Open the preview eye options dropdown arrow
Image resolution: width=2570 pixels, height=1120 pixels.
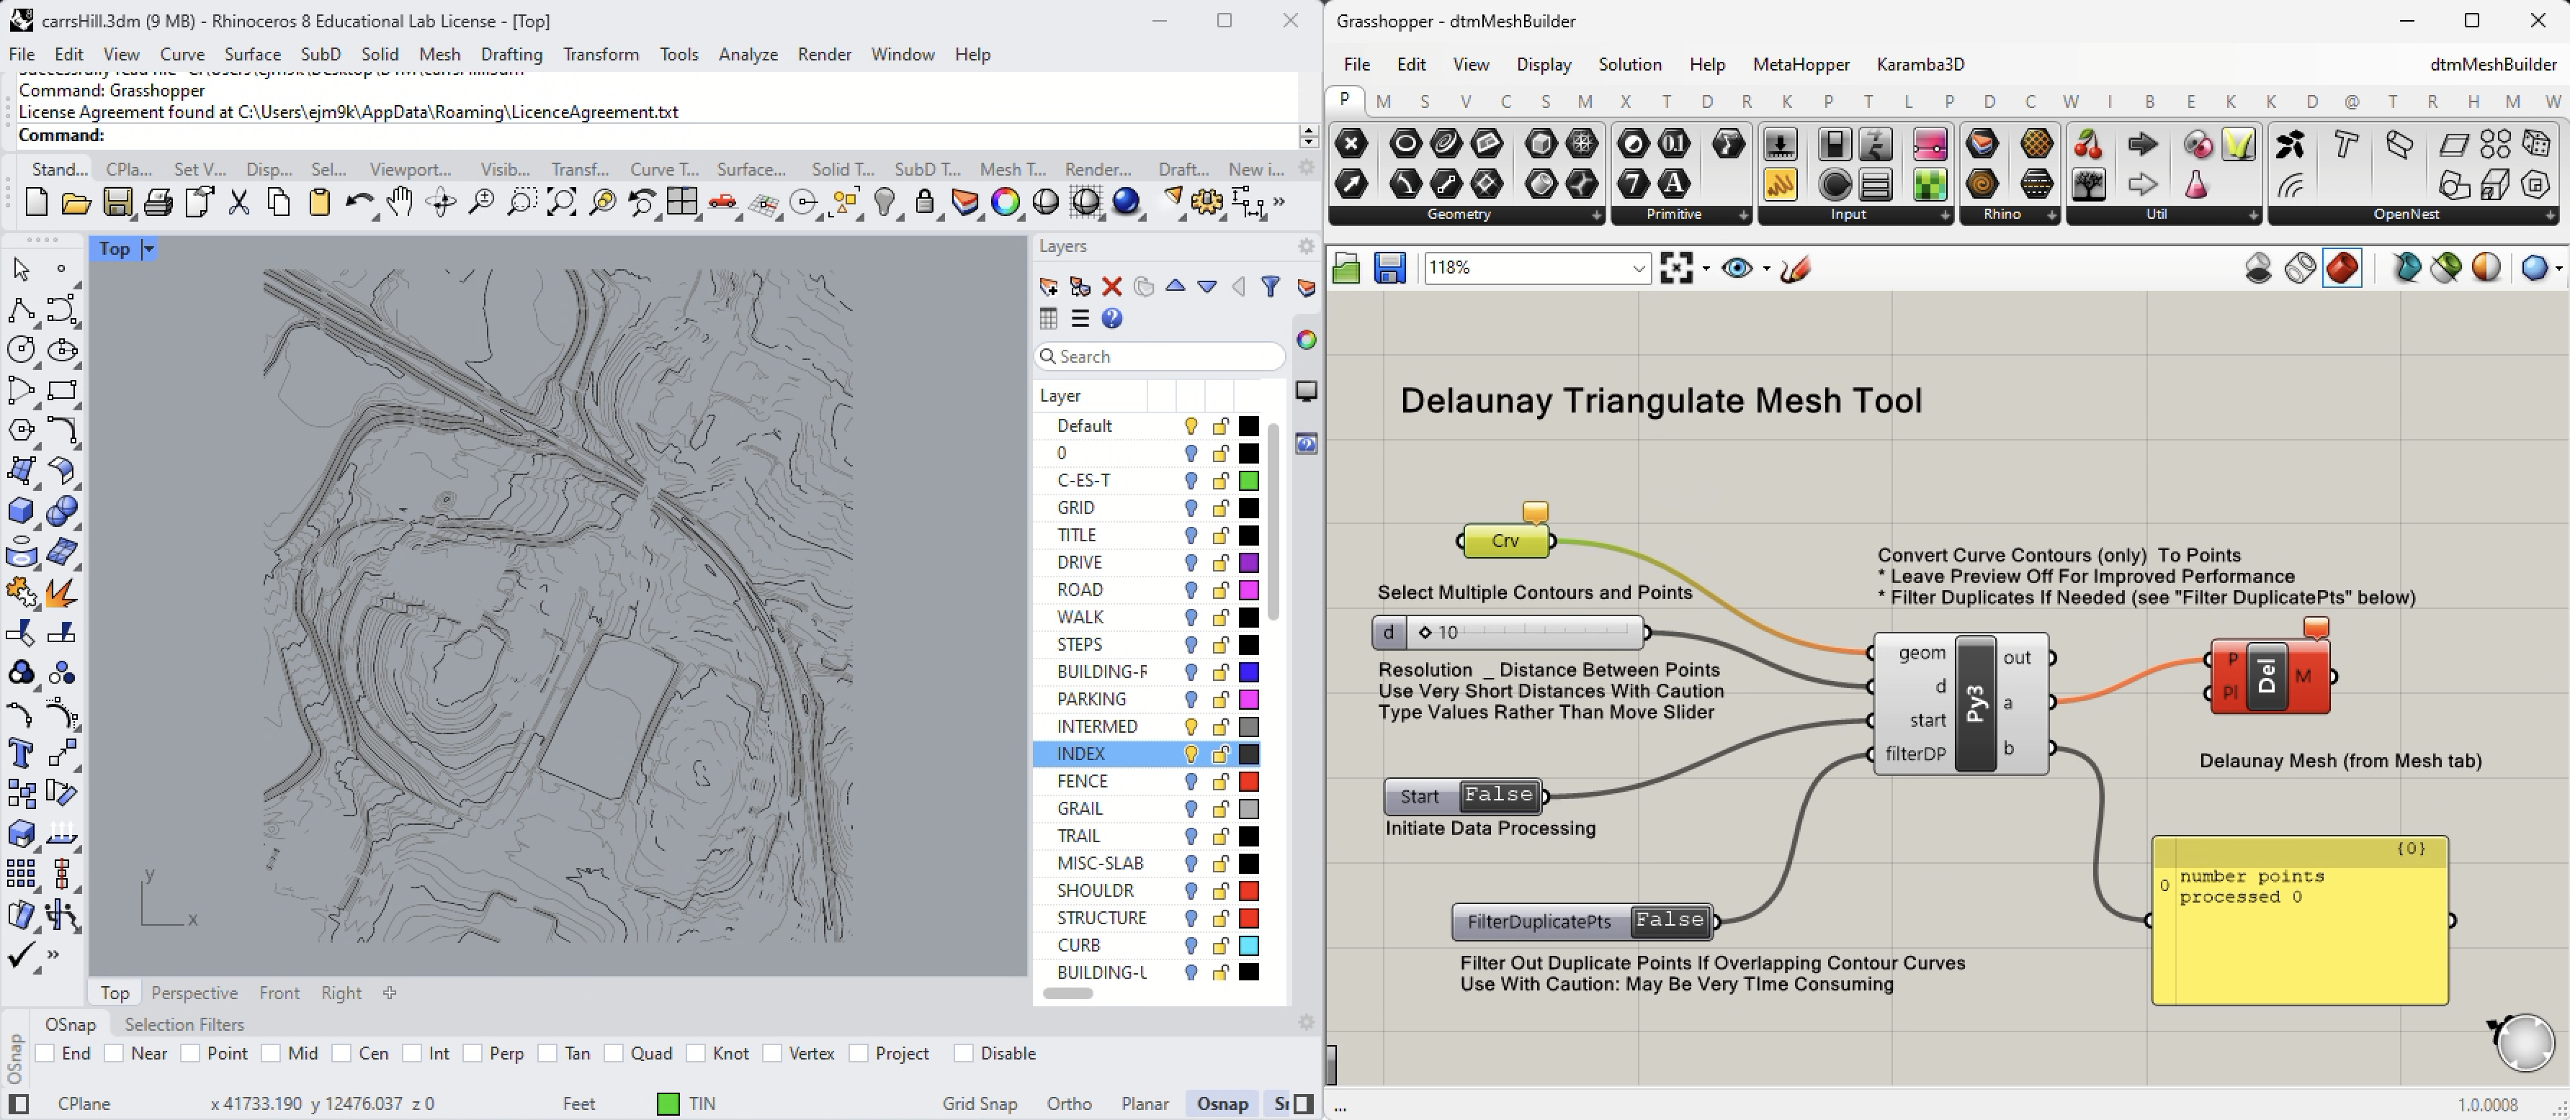pos(1766,268)
